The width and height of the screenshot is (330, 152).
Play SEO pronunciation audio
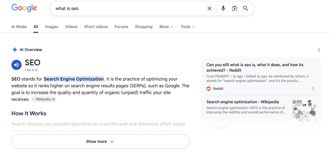[x=16, y=65]
